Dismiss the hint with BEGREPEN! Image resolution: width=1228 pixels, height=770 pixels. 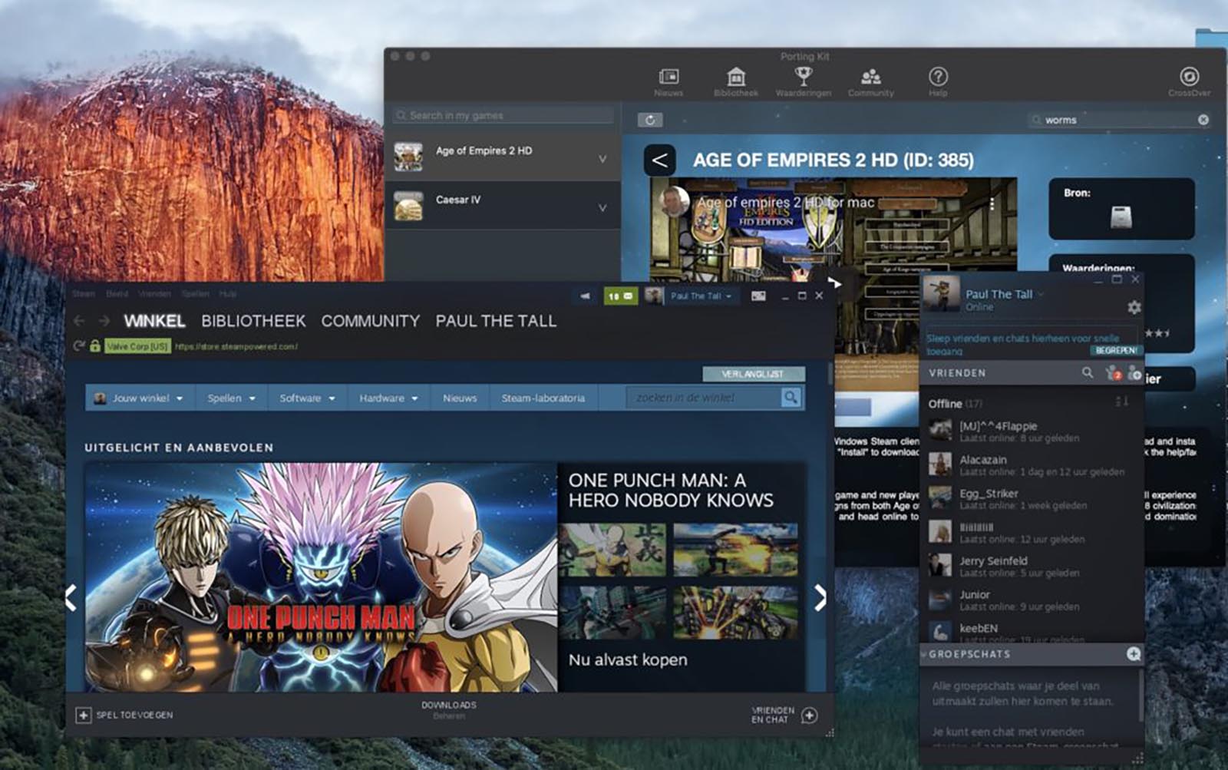coord(1116,350)
